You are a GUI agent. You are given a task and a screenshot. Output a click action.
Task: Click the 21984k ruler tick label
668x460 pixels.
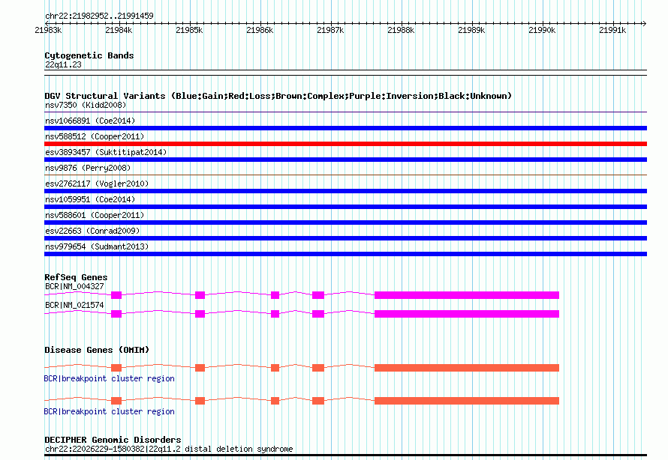(x=119, y=30)
